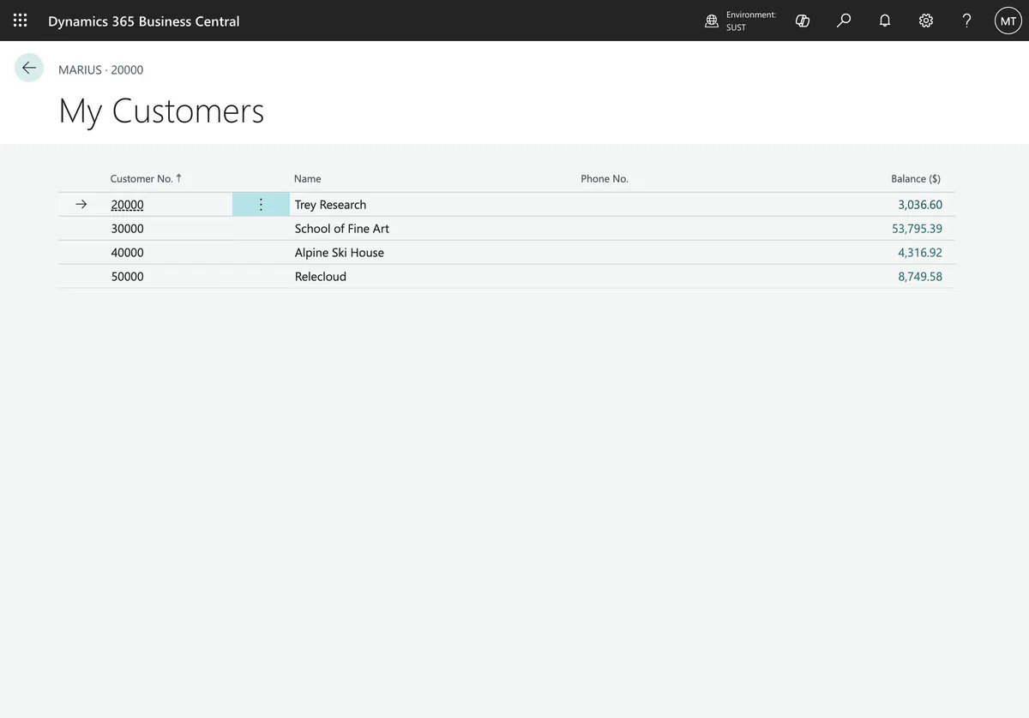The image size is (1029, 718).
Task: Open the settings gear
Action: coord(926,21)
